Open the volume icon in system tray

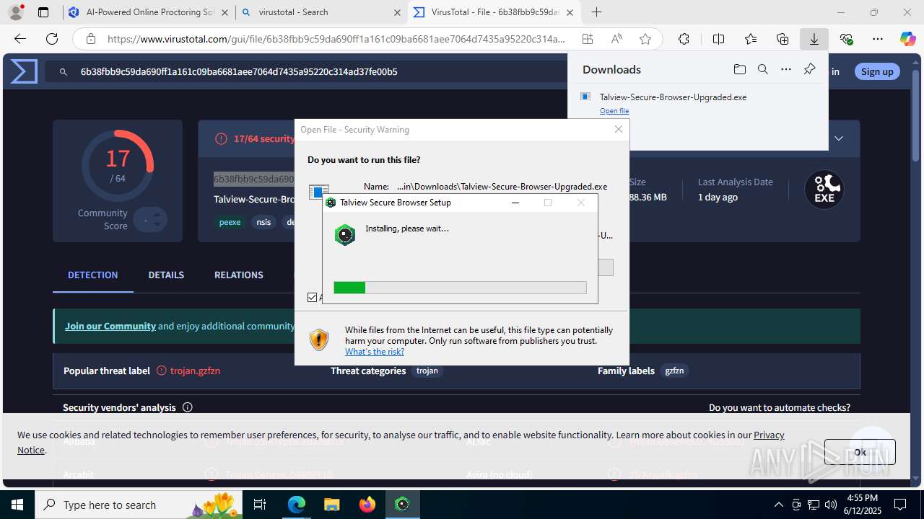click(831, 505)
